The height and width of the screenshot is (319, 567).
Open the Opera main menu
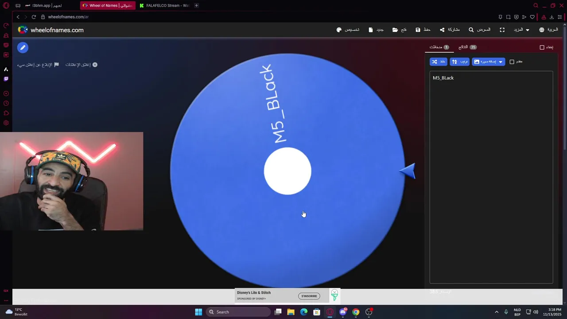pos(6,5)
